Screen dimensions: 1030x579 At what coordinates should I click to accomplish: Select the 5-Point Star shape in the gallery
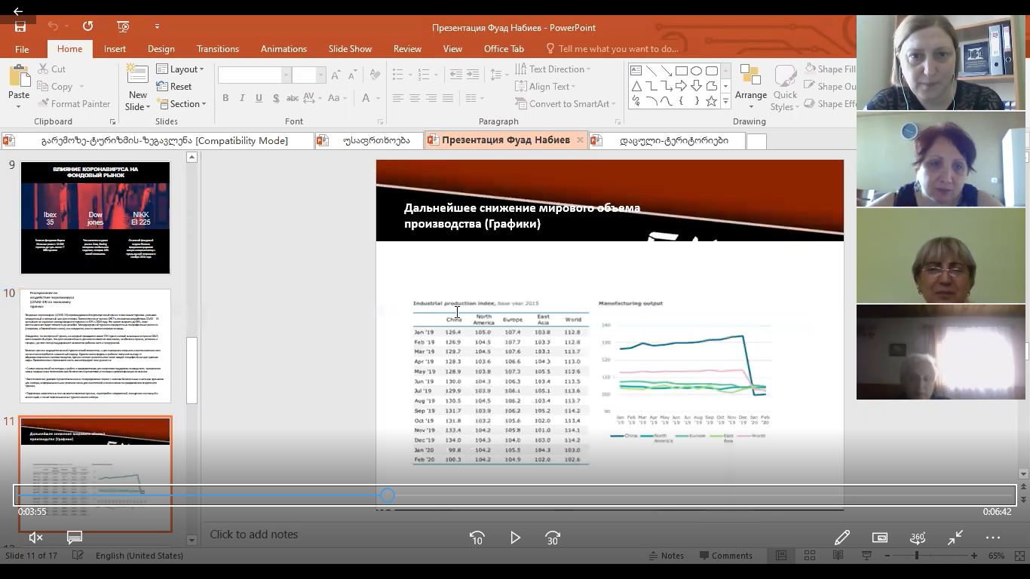711,100
